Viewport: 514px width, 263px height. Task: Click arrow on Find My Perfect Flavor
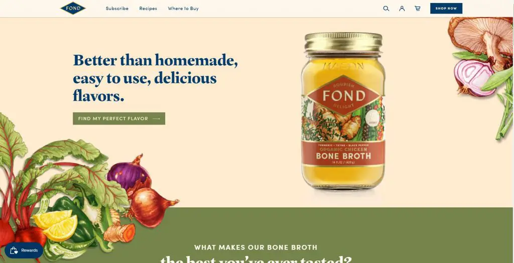click(x=157, y=119)
